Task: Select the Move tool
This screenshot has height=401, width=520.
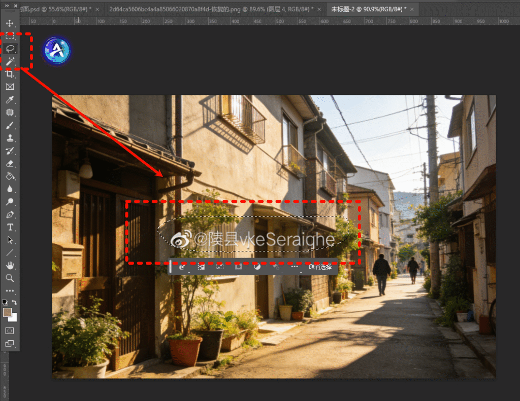Action: tap(10, 23)
